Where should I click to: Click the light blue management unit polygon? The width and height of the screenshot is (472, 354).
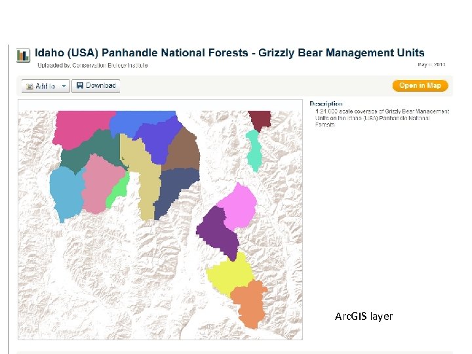tap(66, 194)
